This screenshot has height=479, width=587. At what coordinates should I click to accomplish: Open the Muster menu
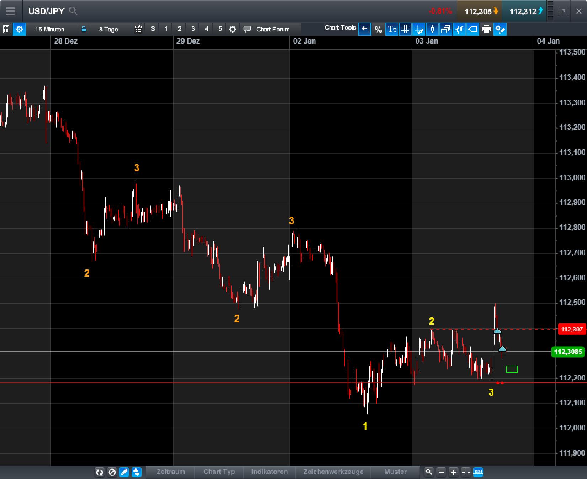tap(395, 472)
